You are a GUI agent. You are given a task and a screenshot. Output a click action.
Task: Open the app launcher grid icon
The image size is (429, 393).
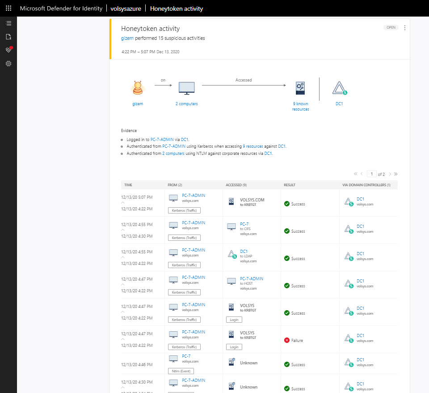click(8, 9)
